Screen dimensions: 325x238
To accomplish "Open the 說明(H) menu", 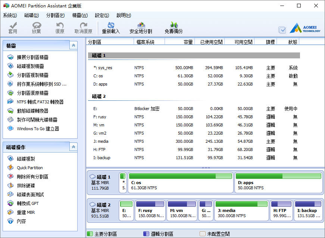I will pos(124,15).
